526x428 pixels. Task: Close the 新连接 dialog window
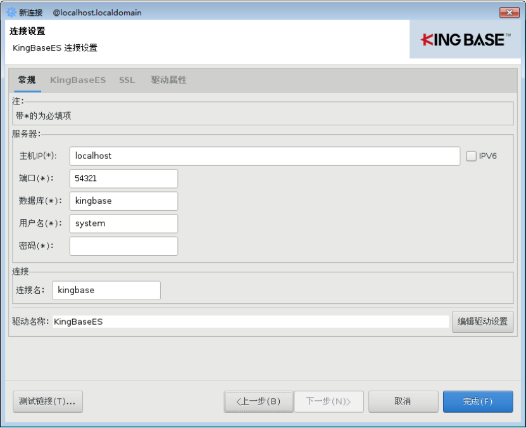[x=510, y=13]
